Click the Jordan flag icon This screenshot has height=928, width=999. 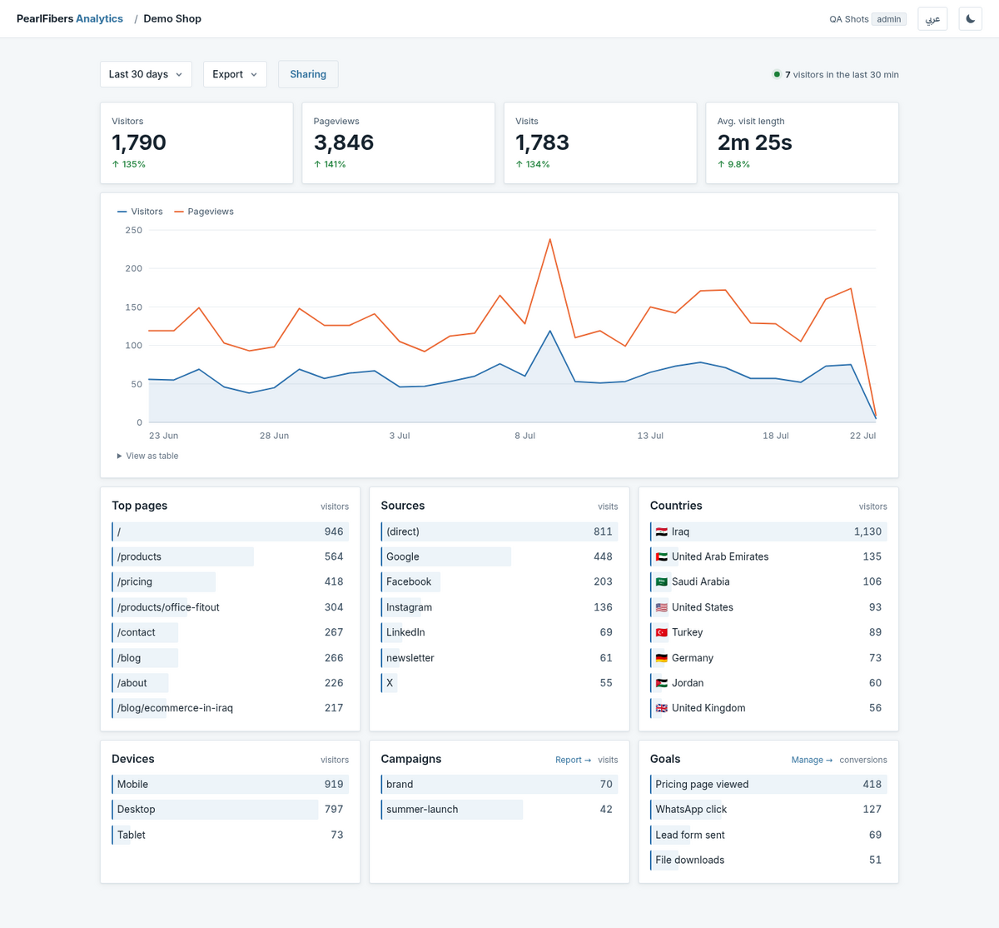(661, 683)
